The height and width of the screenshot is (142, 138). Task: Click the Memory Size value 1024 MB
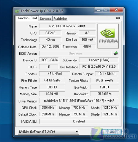click(x=52, y=94)
